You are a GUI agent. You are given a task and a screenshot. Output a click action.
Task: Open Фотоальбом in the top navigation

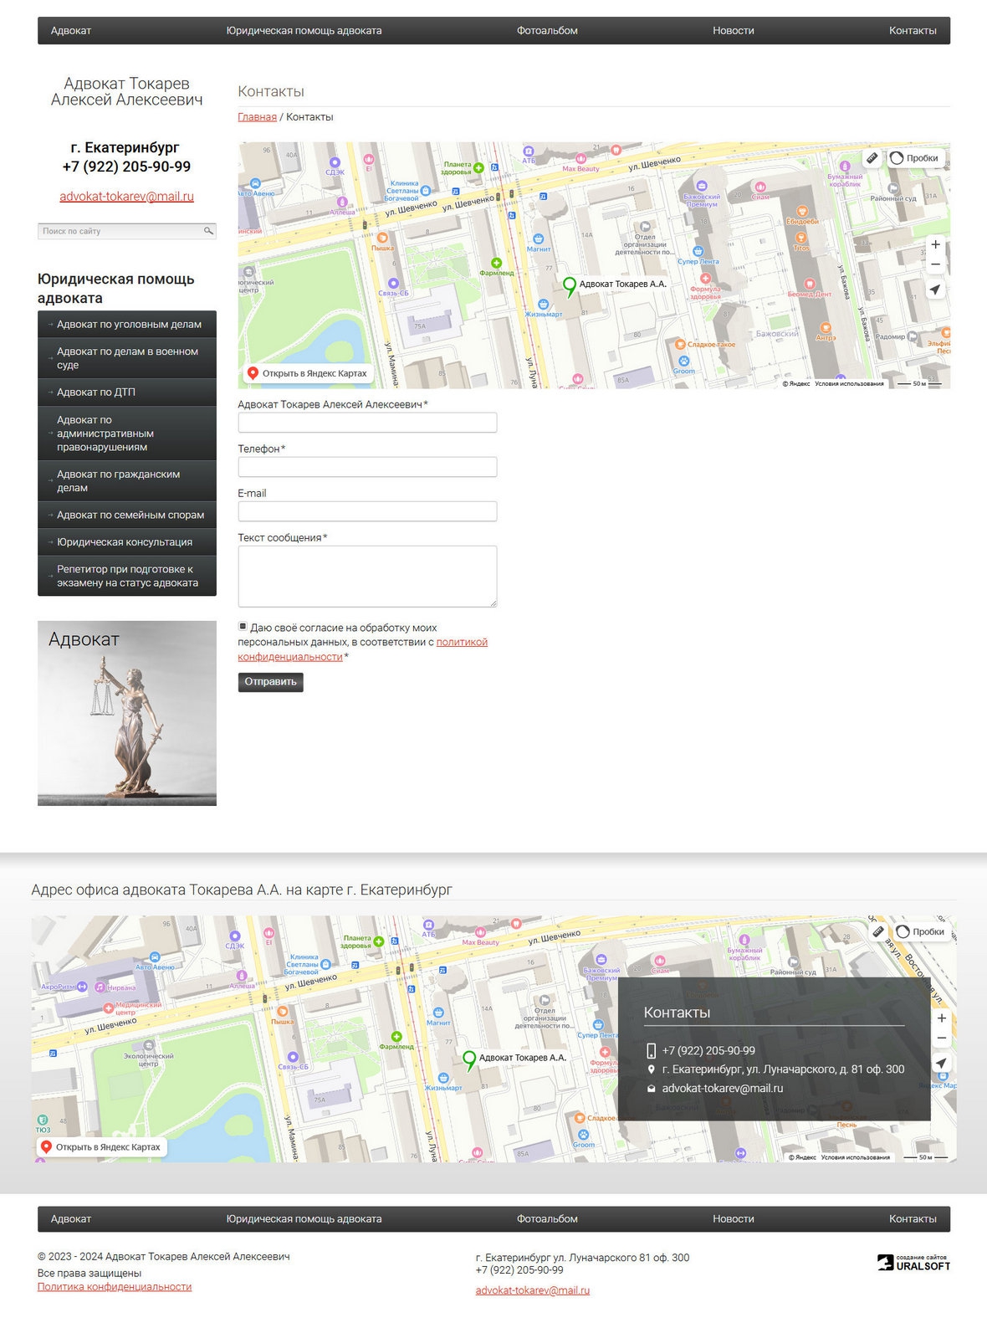(x=547, y=31)
